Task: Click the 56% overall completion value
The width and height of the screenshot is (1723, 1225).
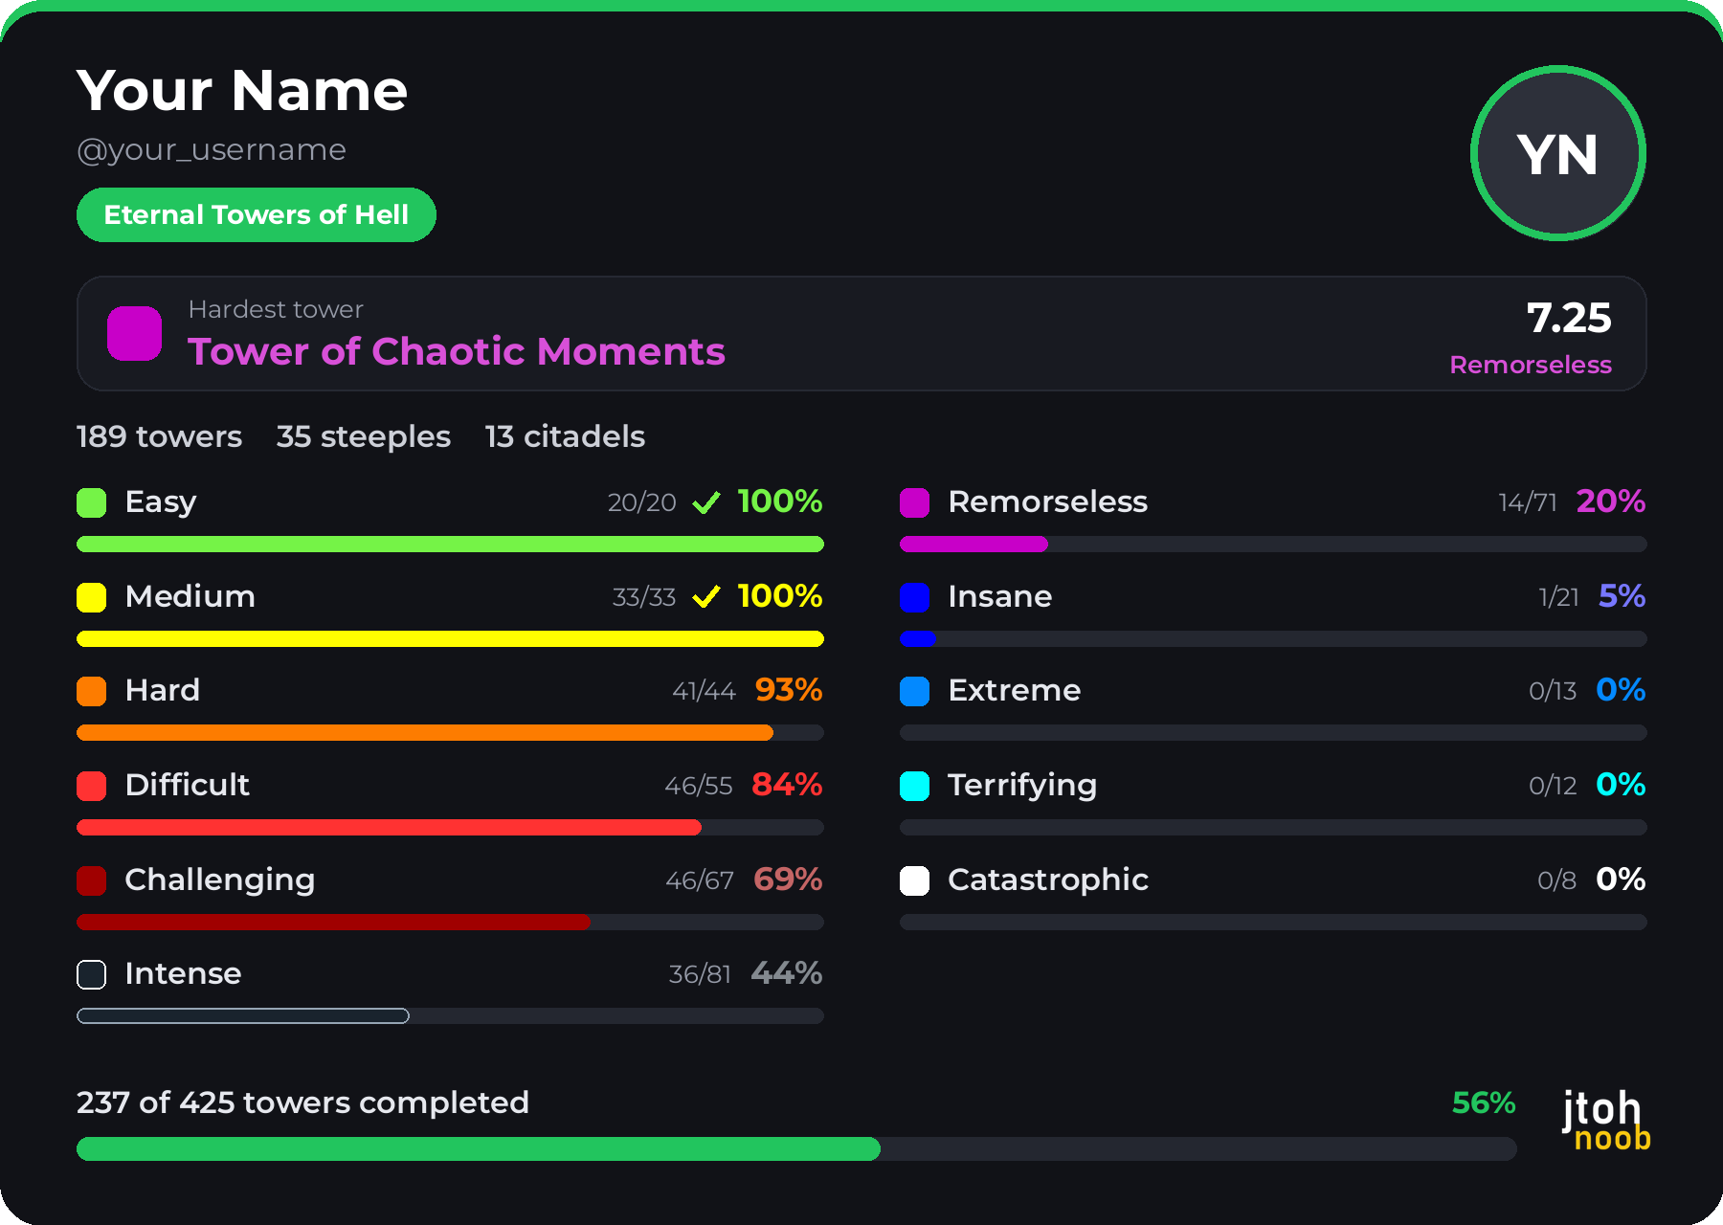Action: pyautogui.click(x=1484, y=1102)
